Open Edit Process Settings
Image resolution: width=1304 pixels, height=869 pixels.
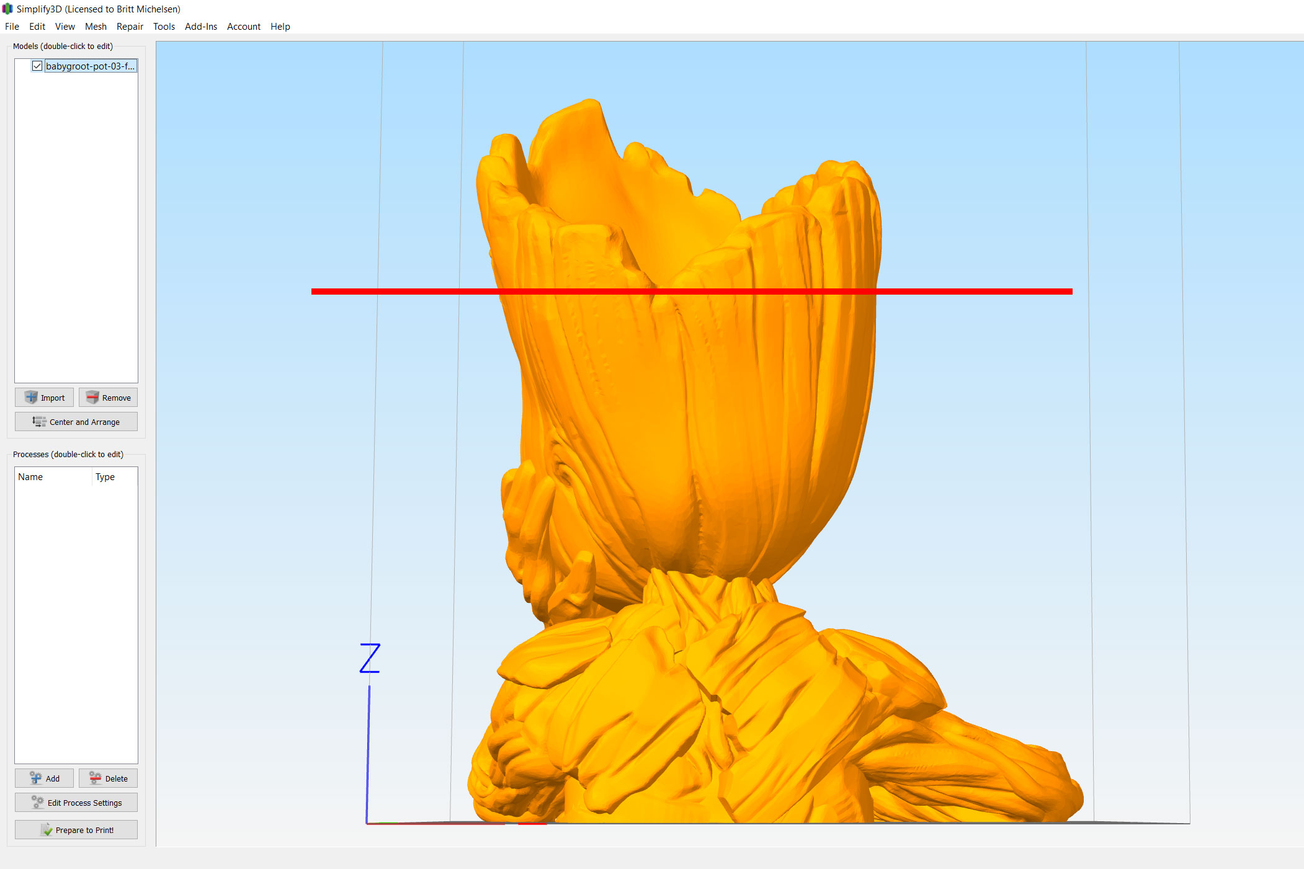point(76,803)
